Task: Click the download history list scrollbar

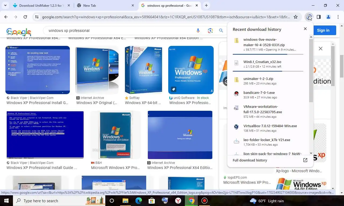Action: point(311,71)
